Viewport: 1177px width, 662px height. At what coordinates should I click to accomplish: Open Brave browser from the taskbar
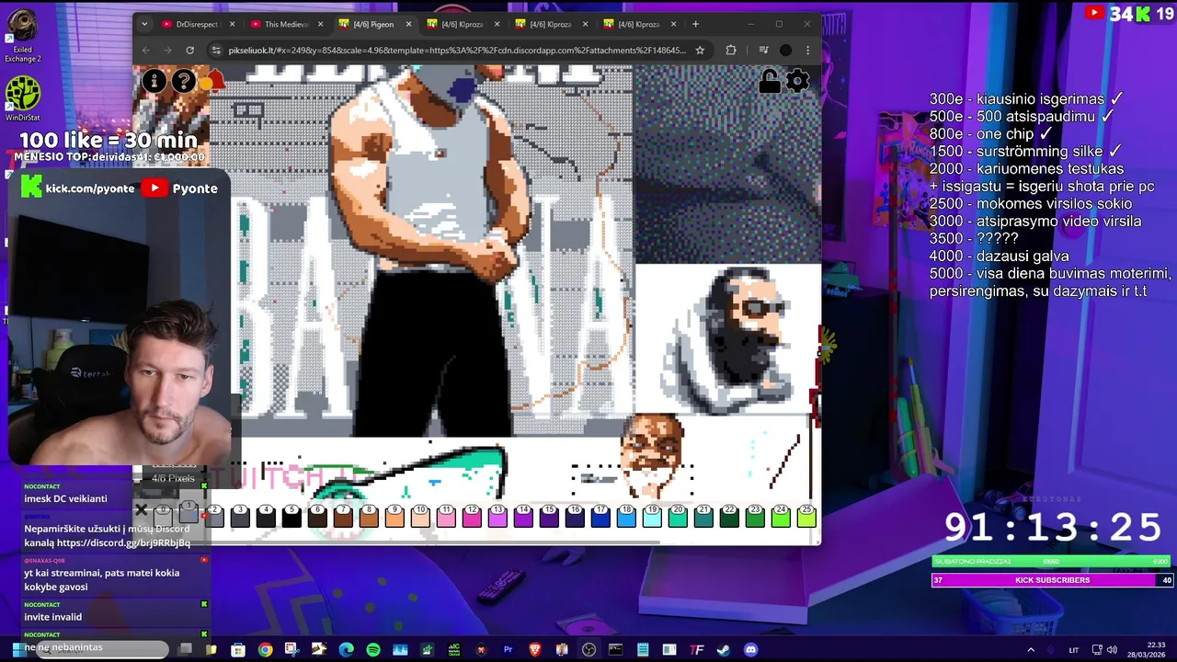point(535,650)
